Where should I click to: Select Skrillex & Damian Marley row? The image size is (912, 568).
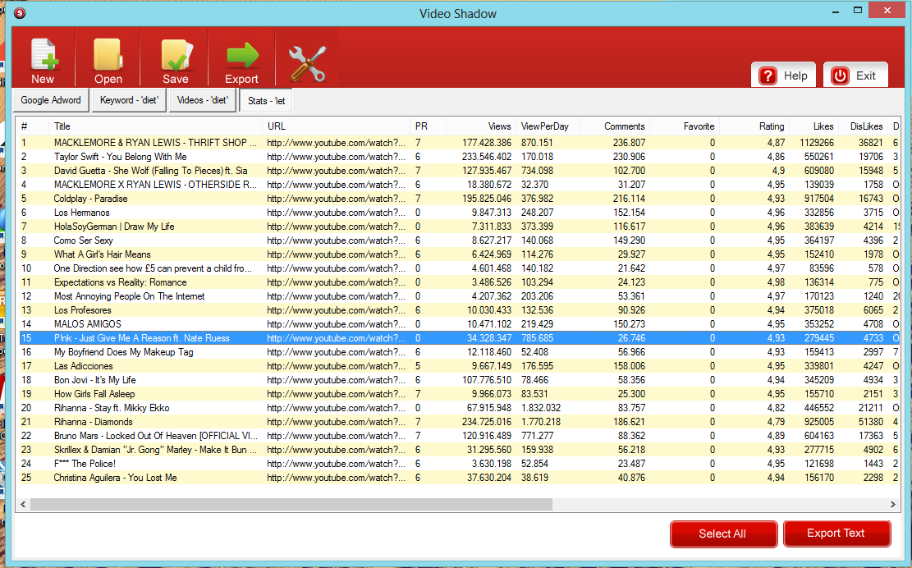point(459,450)
